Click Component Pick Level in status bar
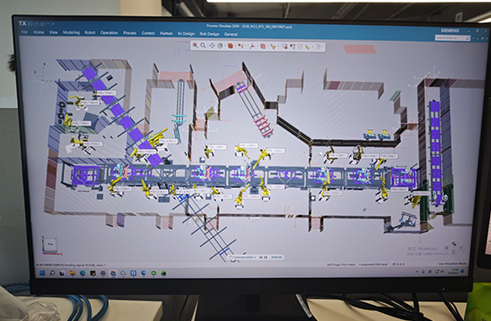This screenshot has height=321, width=491. (x=373, y=264)
